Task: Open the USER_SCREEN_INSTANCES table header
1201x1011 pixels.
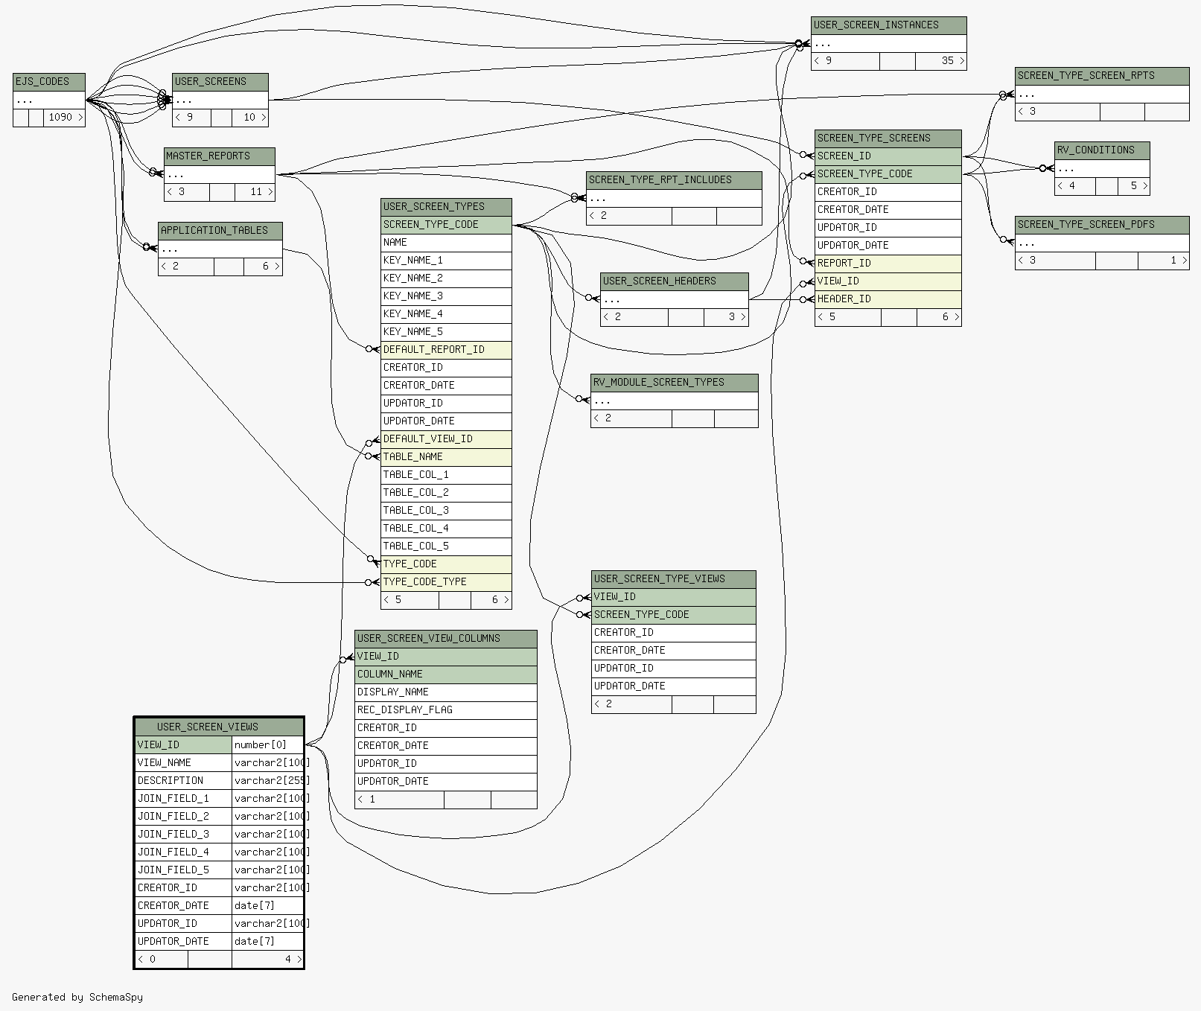Action: click(x=889, y=25)
